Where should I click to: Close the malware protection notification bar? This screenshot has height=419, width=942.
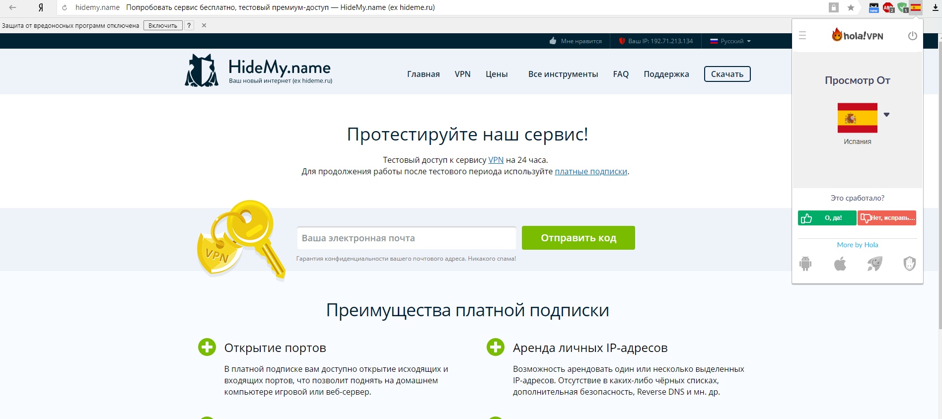pyautogui.click(x=204, y=25)
